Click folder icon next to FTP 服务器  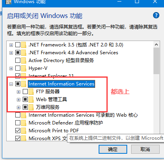31,92
